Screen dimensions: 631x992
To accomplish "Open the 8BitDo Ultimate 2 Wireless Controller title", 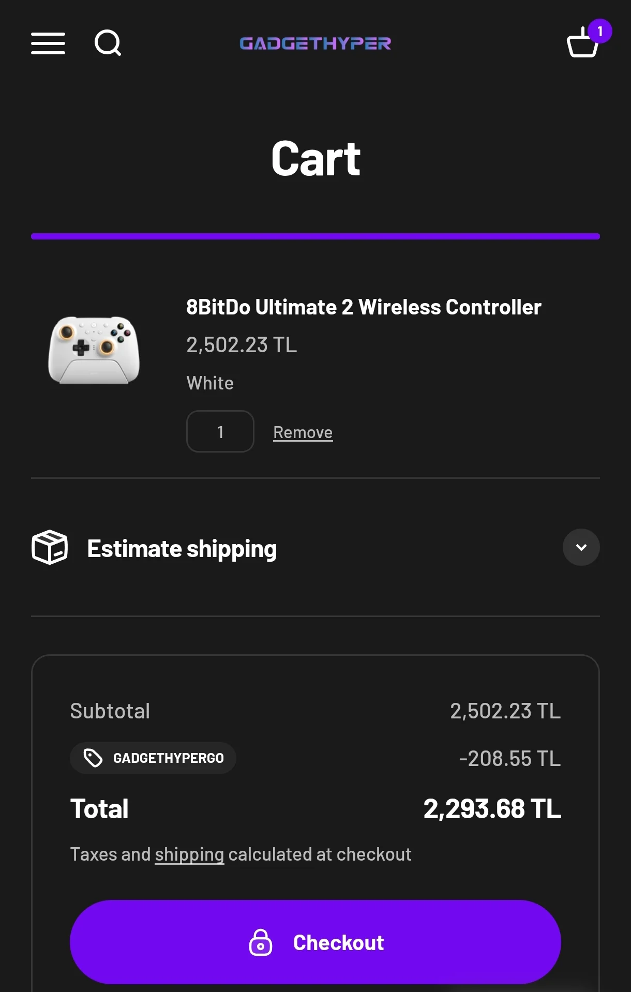I will coord(364,307).
